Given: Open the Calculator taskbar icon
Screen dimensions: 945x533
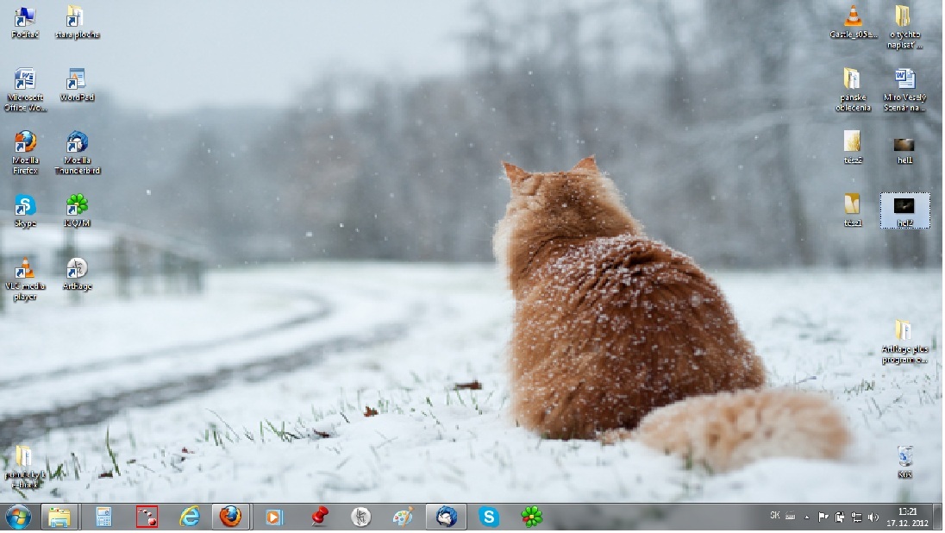Looking at the screenshot, I should (x=103, y=517).
